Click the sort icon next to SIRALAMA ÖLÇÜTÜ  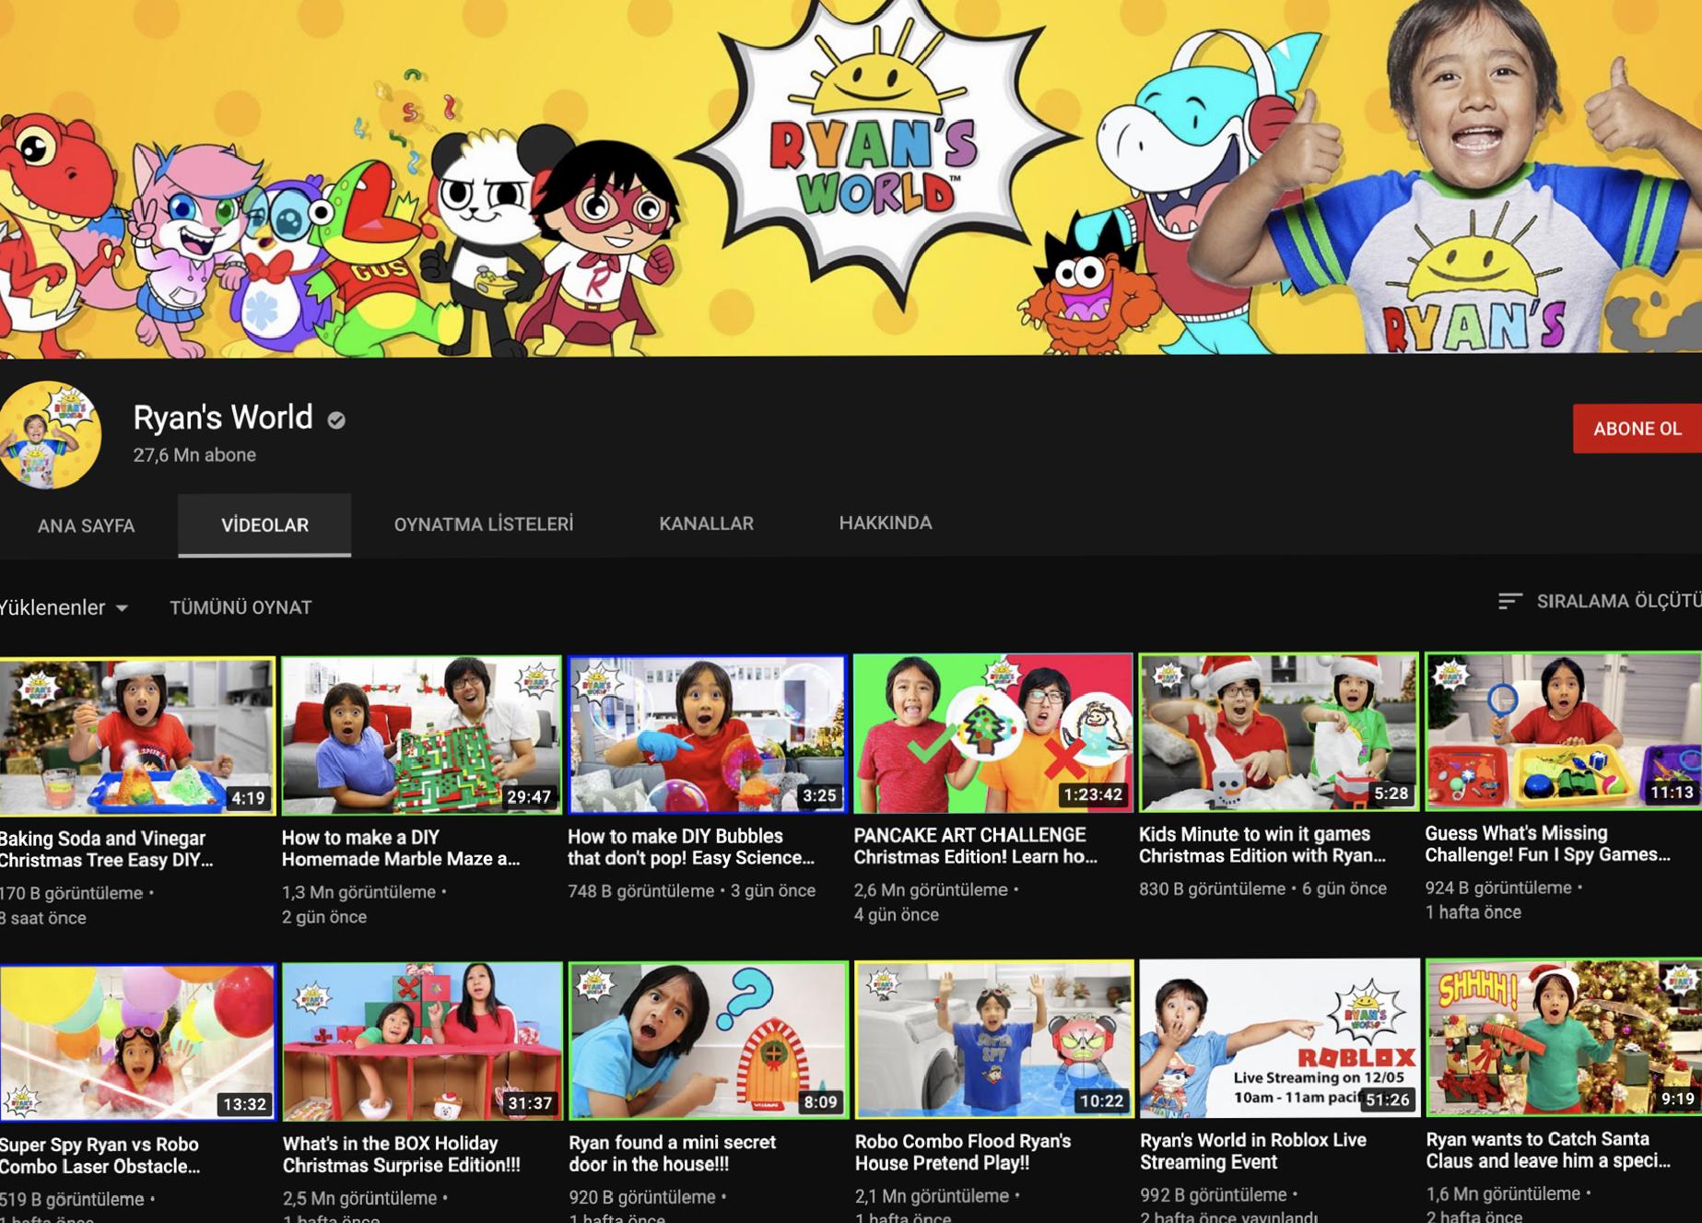[1509, 601]
